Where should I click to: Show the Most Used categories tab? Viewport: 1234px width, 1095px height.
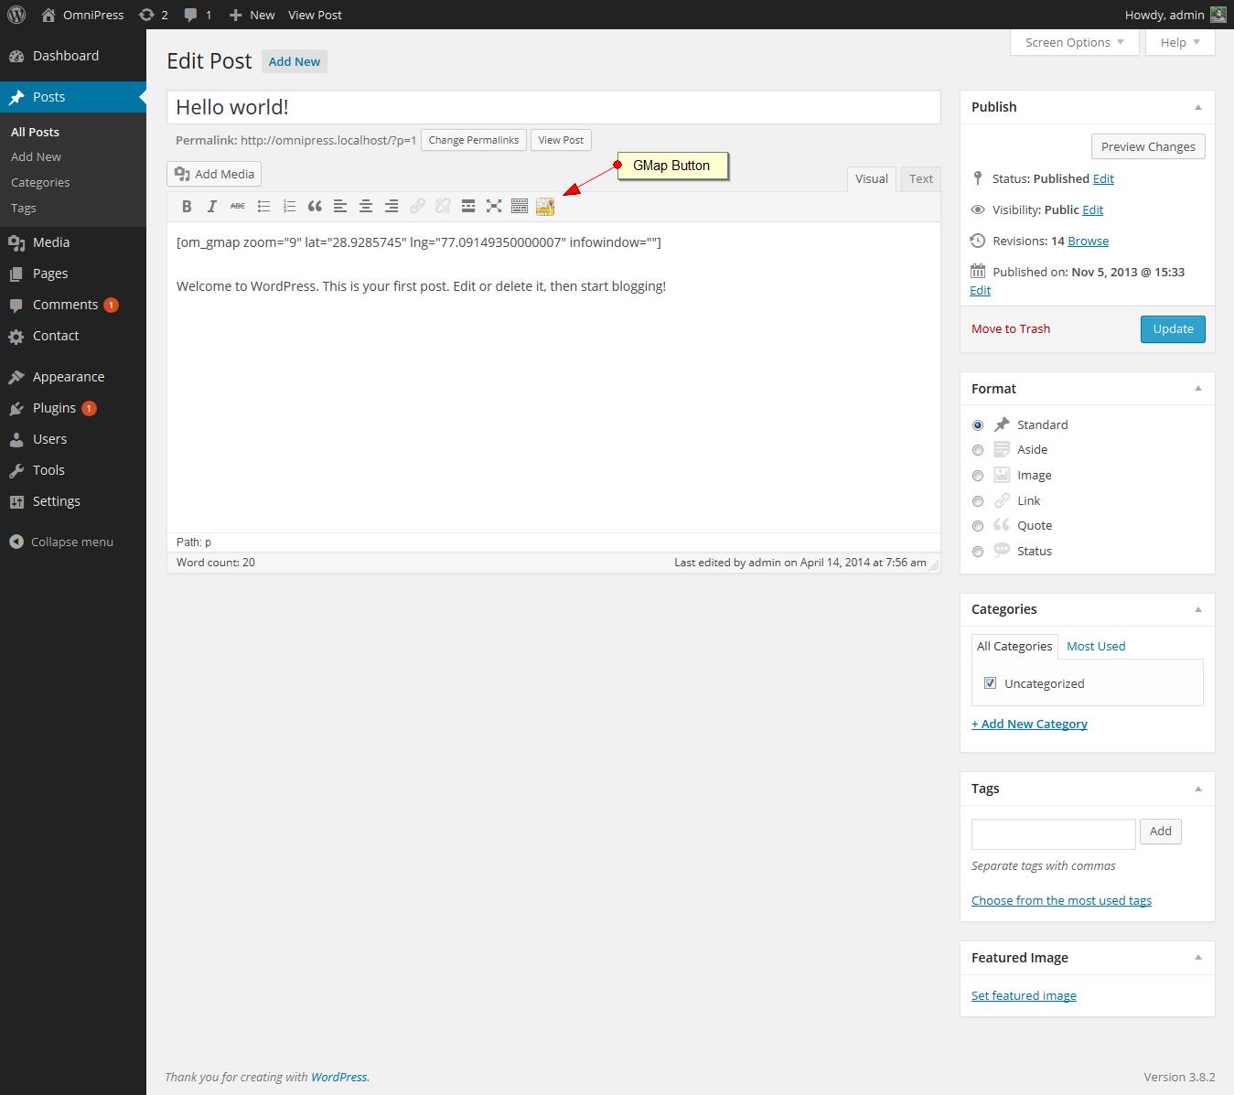pyautogui.click(x=1096, y=647)
